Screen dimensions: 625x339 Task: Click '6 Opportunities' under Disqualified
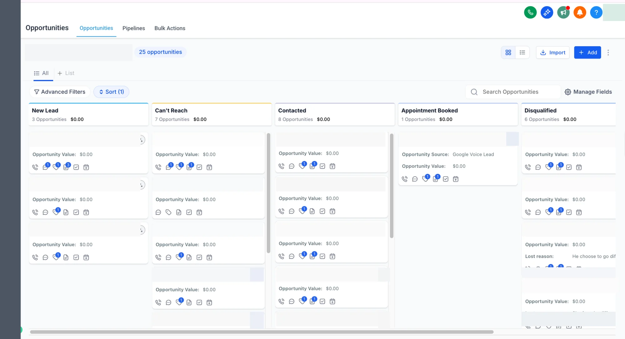[x=542, y=119]
